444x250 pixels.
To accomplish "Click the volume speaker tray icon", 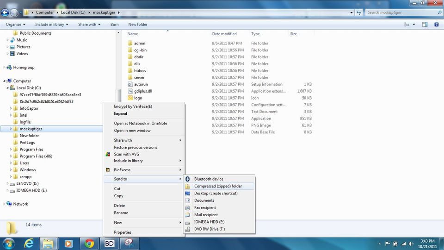I will coord(412,244).
